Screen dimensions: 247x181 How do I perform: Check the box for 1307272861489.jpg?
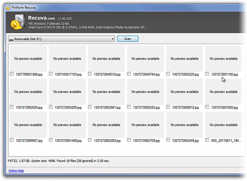(51, 140)
